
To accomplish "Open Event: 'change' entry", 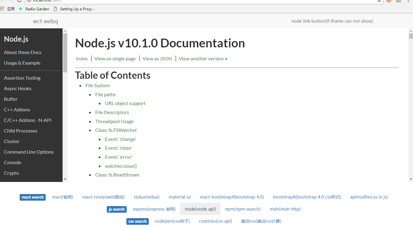I will tap(121, 139).
